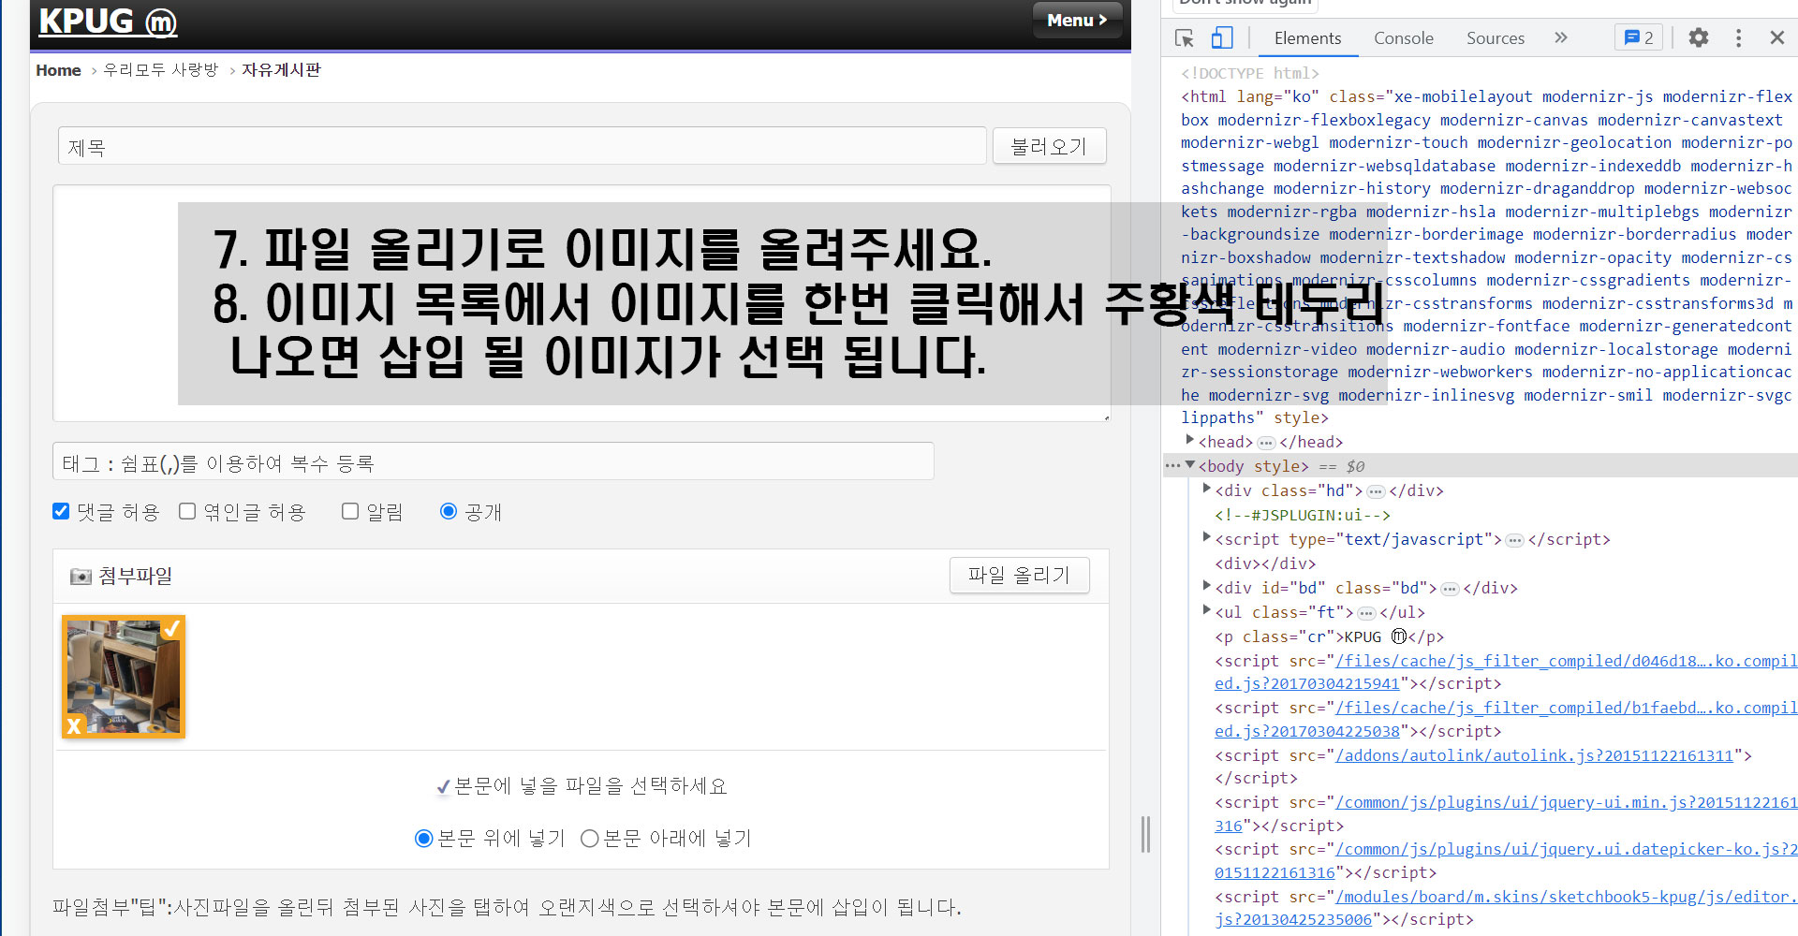Select the empty <div></div> line
The image size is (1798, 936).
[1265, 563]
